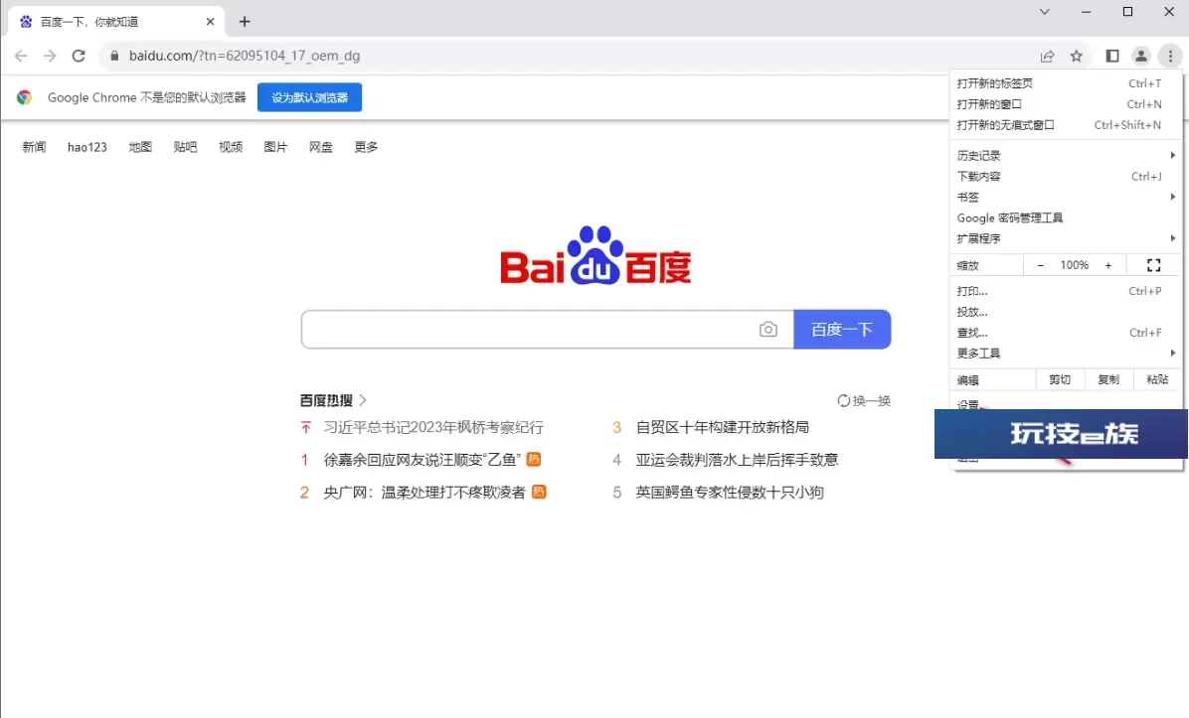Expand the 历史记录 submenu
This screenshot has width=1189, height=718.
(1066, 155)
